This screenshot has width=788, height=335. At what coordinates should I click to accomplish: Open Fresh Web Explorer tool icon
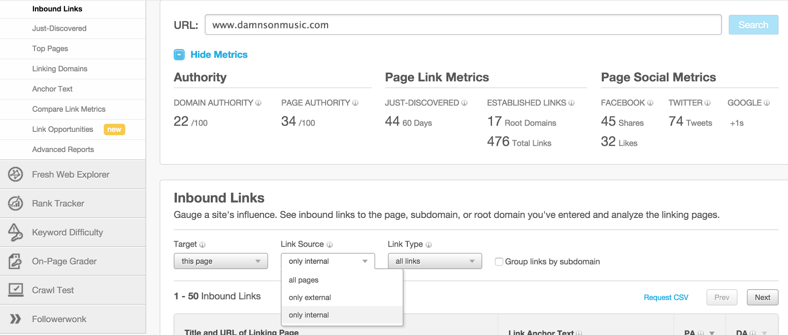click(x=15, y=174)
